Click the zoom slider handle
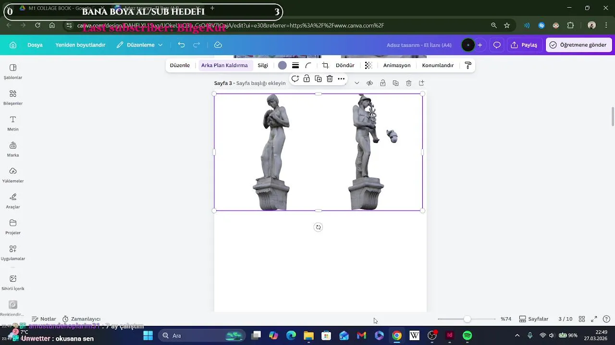The width and height of the screenshot is (615, 345). [467, 319]
